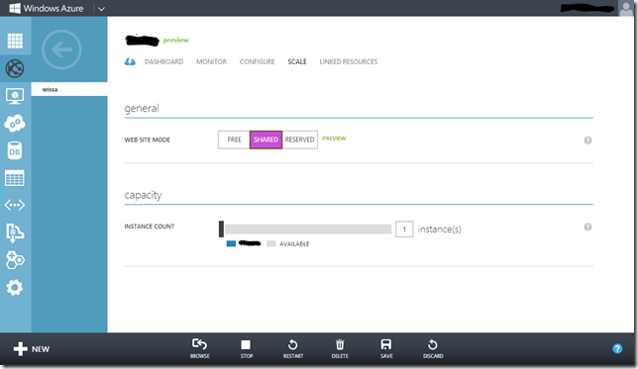Screen dimensions: 638x369
Task: Open the Cloud Services gear-cloud icon
Action: tap(15, 123)
